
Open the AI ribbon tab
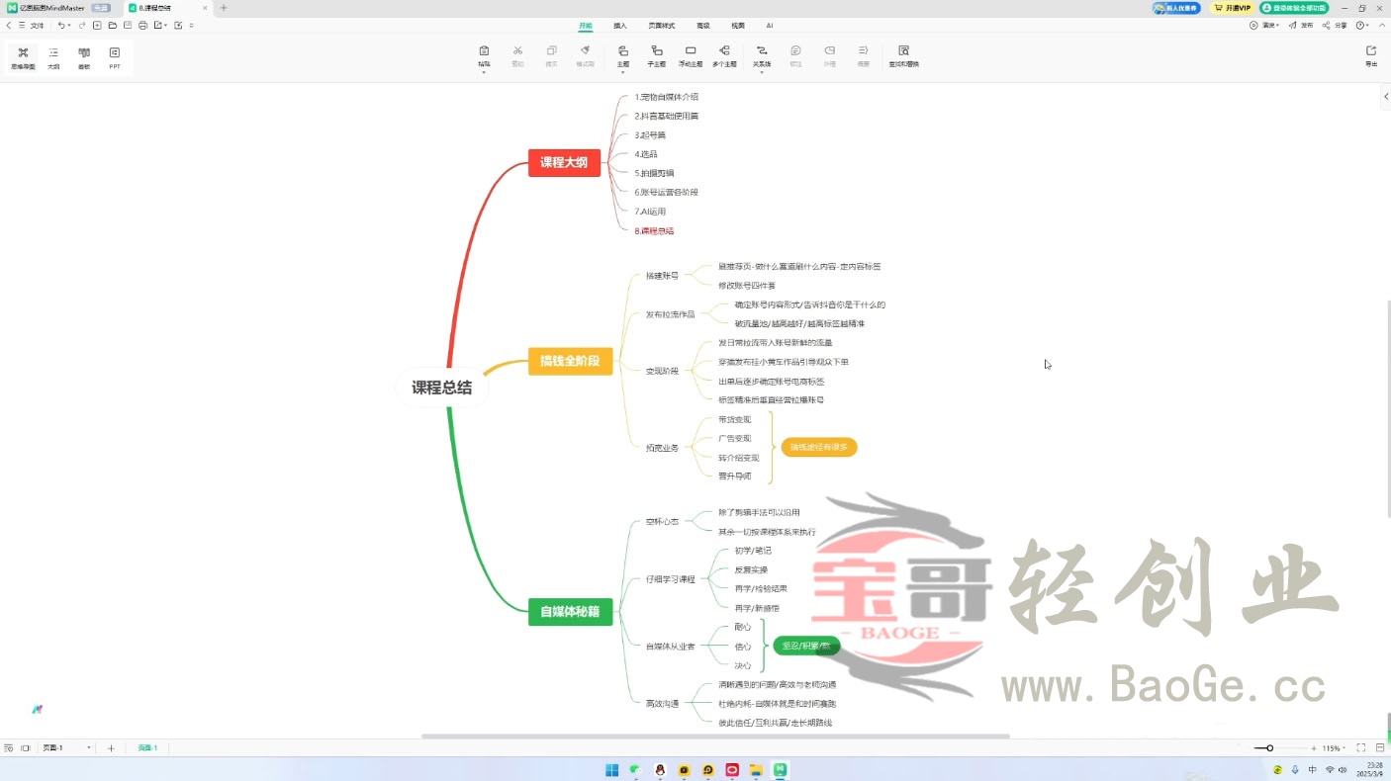[770, 25]
